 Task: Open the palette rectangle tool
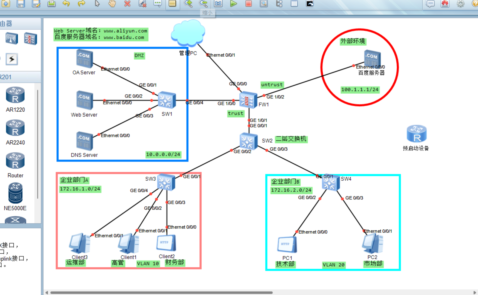pyautogui.click(x=172, y=3)
